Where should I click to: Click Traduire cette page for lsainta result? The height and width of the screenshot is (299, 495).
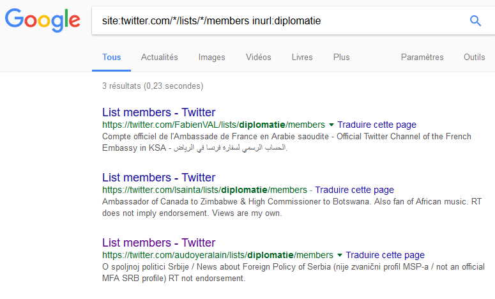click(354, 190)
